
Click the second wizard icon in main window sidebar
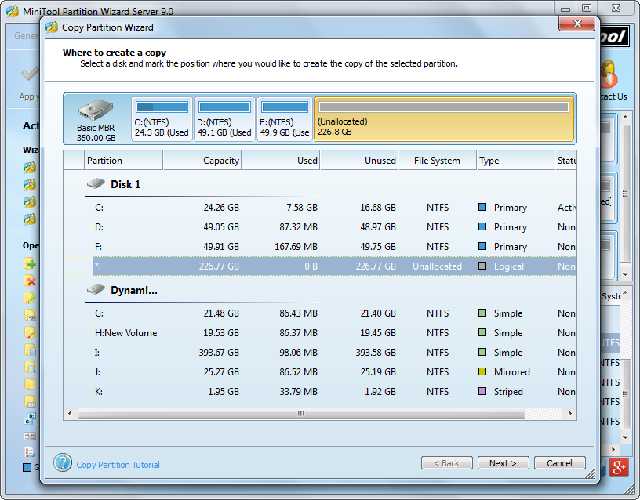click(29, 185)
